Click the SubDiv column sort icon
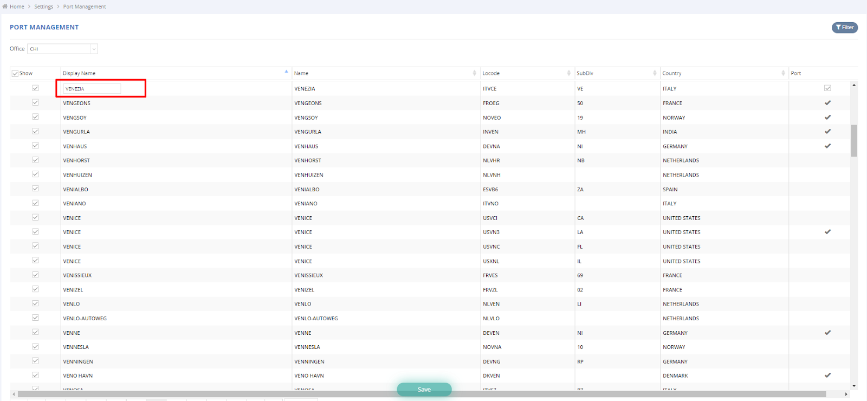 [655, 73]
